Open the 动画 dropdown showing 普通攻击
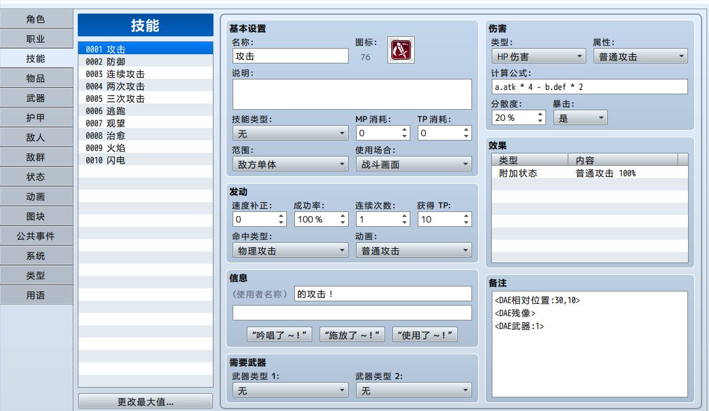709x411 pixels. pos(413,250)
